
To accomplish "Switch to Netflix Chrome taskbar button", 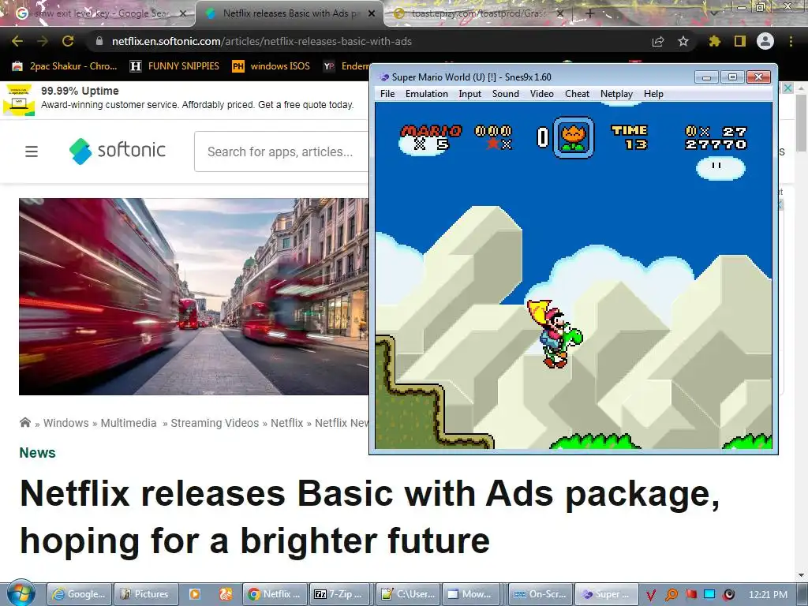I will click(275, 594).
